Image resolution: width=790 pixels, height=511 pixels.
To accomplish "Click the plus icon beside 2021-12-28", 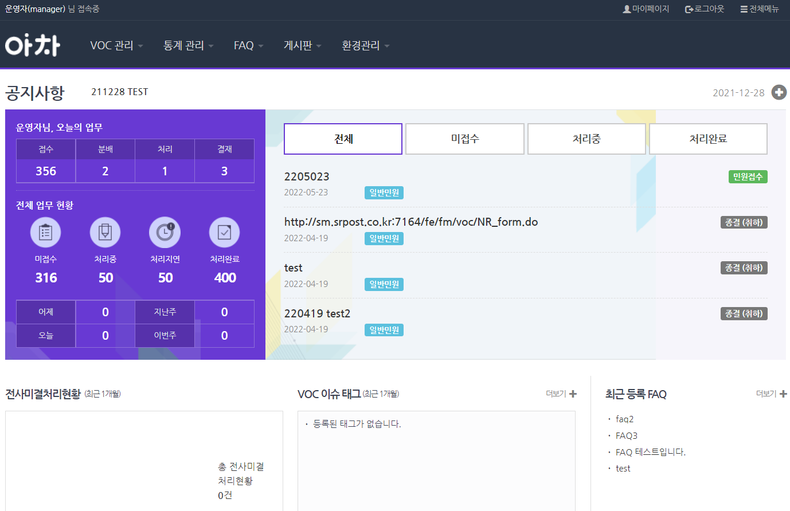I will pyautogui.click(x=779, y=92).
